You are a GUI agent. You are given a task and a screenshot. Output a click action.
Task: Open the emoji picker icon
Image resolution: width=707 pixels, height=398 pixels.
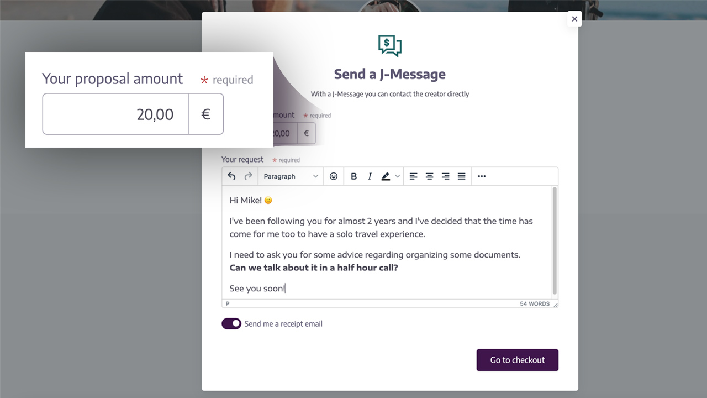tap(334, 176)
